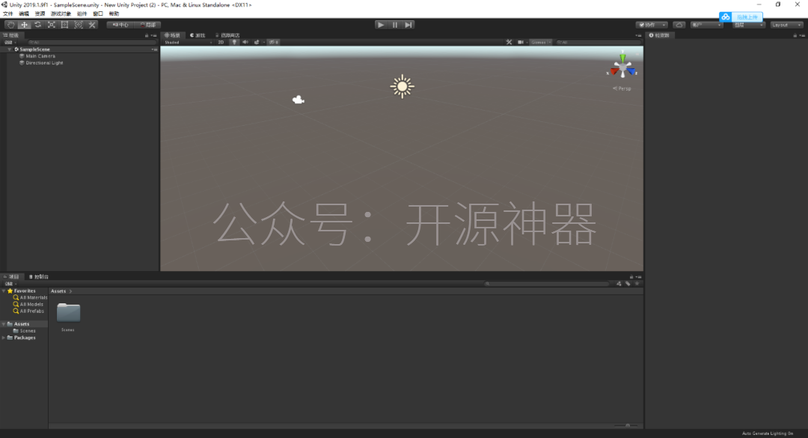Click the scene view search field
The width and height of the screenshot is (808, 438).
(x=598, y=43)
